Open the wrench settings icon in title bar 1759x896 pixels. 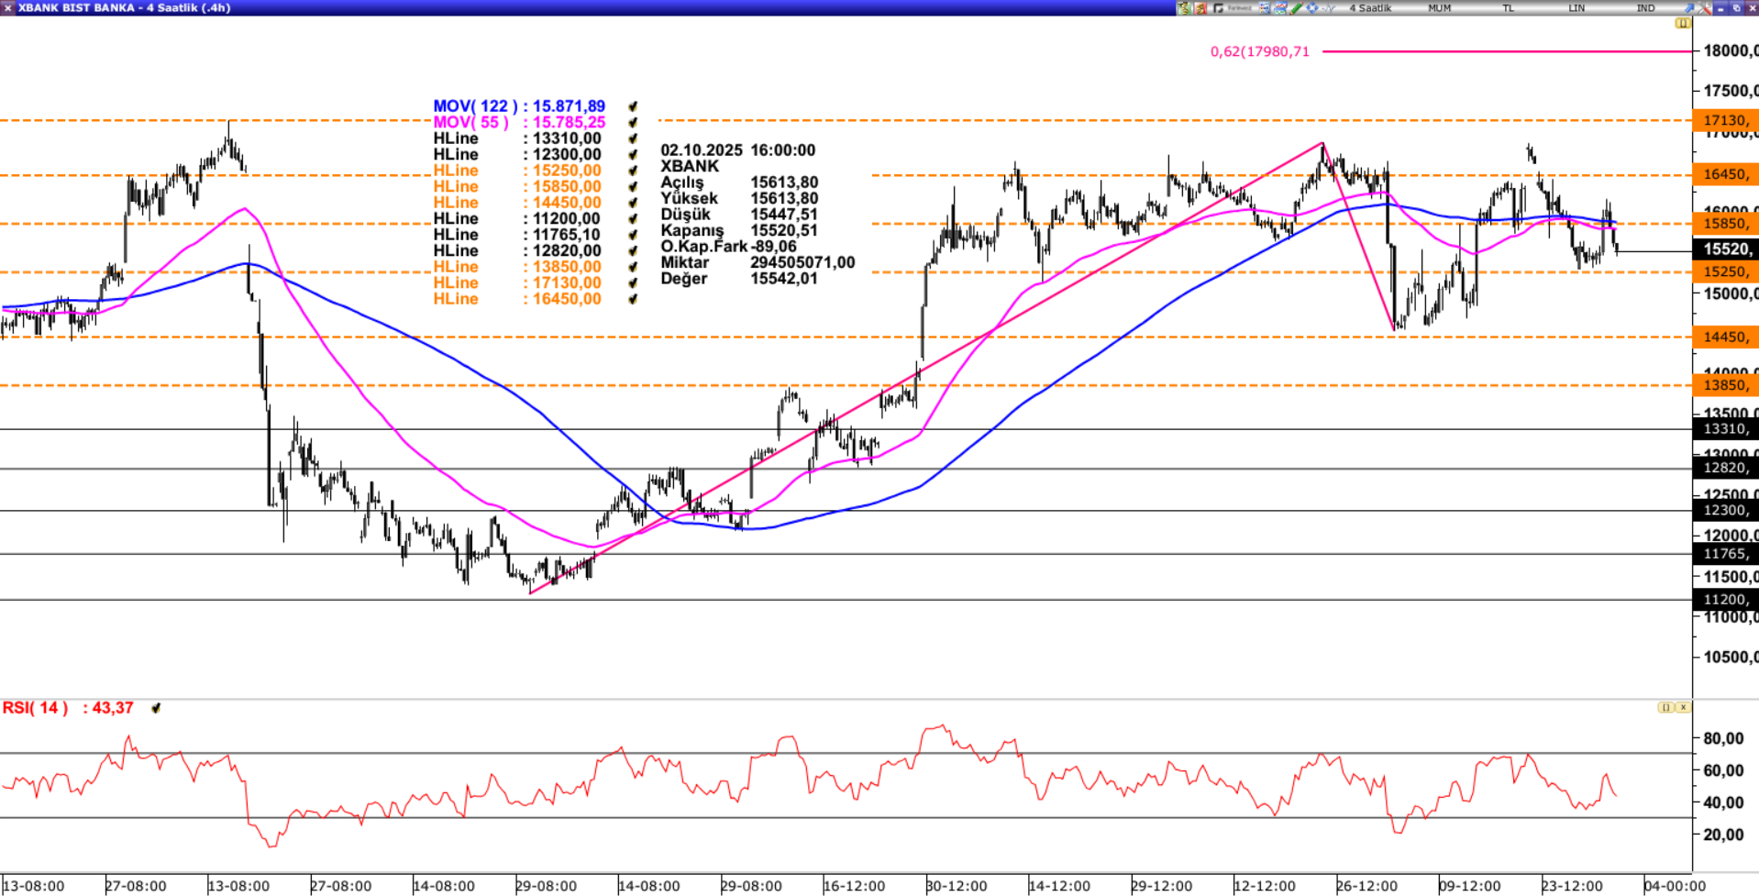1705,8
